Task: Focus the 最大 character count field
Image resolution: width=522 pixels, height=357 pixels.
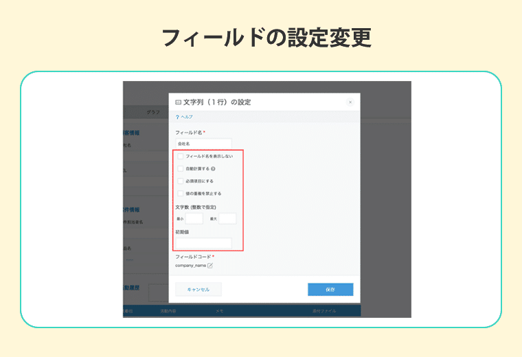Action: pos(227,218)
